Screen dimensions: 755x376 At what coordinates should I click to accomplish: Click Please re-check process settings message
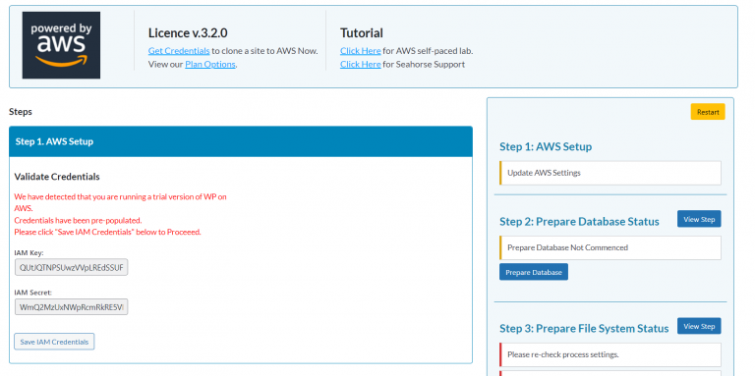click(x=610, y=354)
